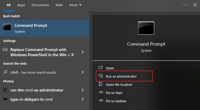Open the three-dots options menu
Screen dimensions: 200x110
[184, 5]
